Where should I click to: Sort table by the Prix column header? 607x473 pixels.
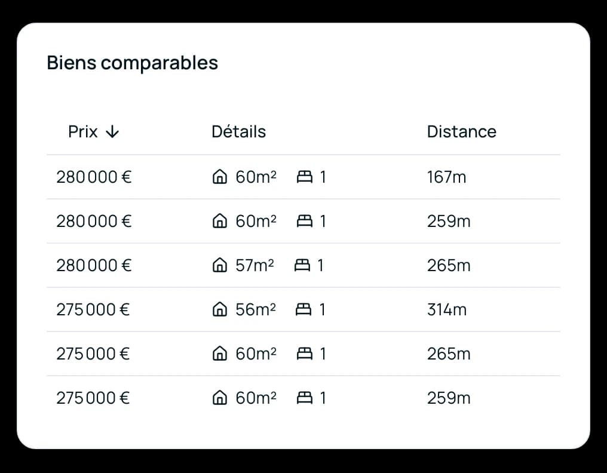[82, 131]
